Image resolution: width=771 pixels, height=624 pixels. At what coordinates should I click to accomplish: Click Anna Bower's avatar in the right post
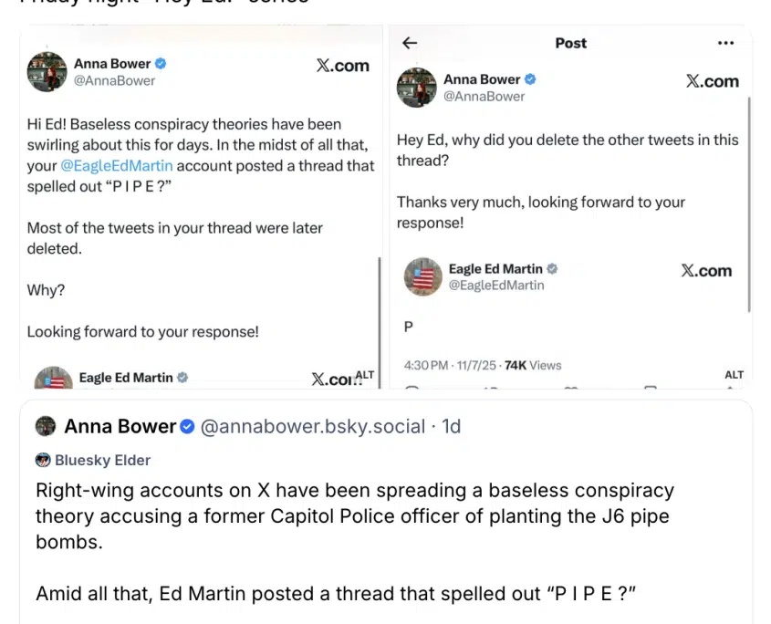point(416,88)
